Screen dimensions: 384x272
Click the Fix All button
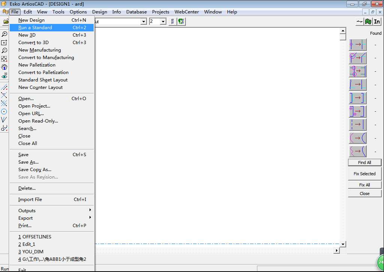365,185
